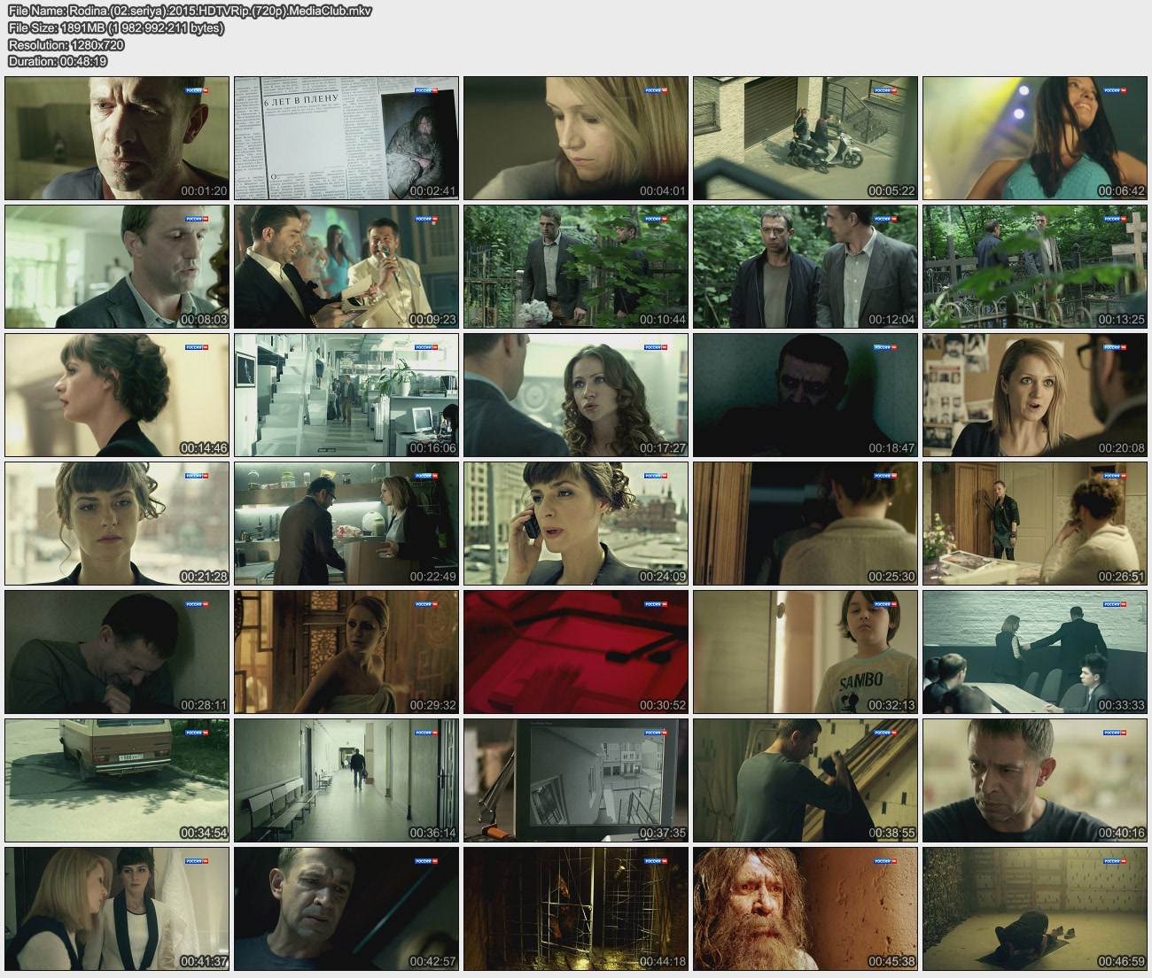Screen dimensions: 1152x978
Task: Open the newspaper frame at 00:02:41
Action: (x=346, y=138)
